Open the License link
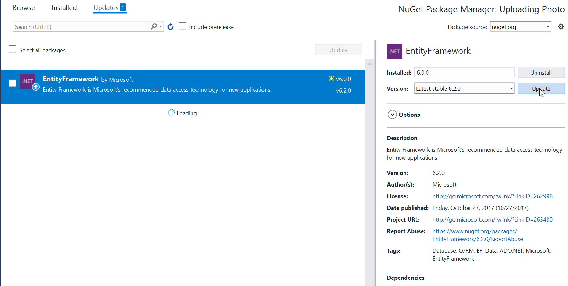Viewport: 568px width, 286px height. coord(492,196)
